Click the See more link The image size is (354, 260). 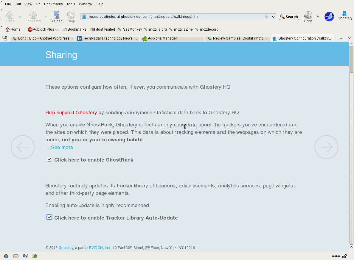(x=63, y=147)
